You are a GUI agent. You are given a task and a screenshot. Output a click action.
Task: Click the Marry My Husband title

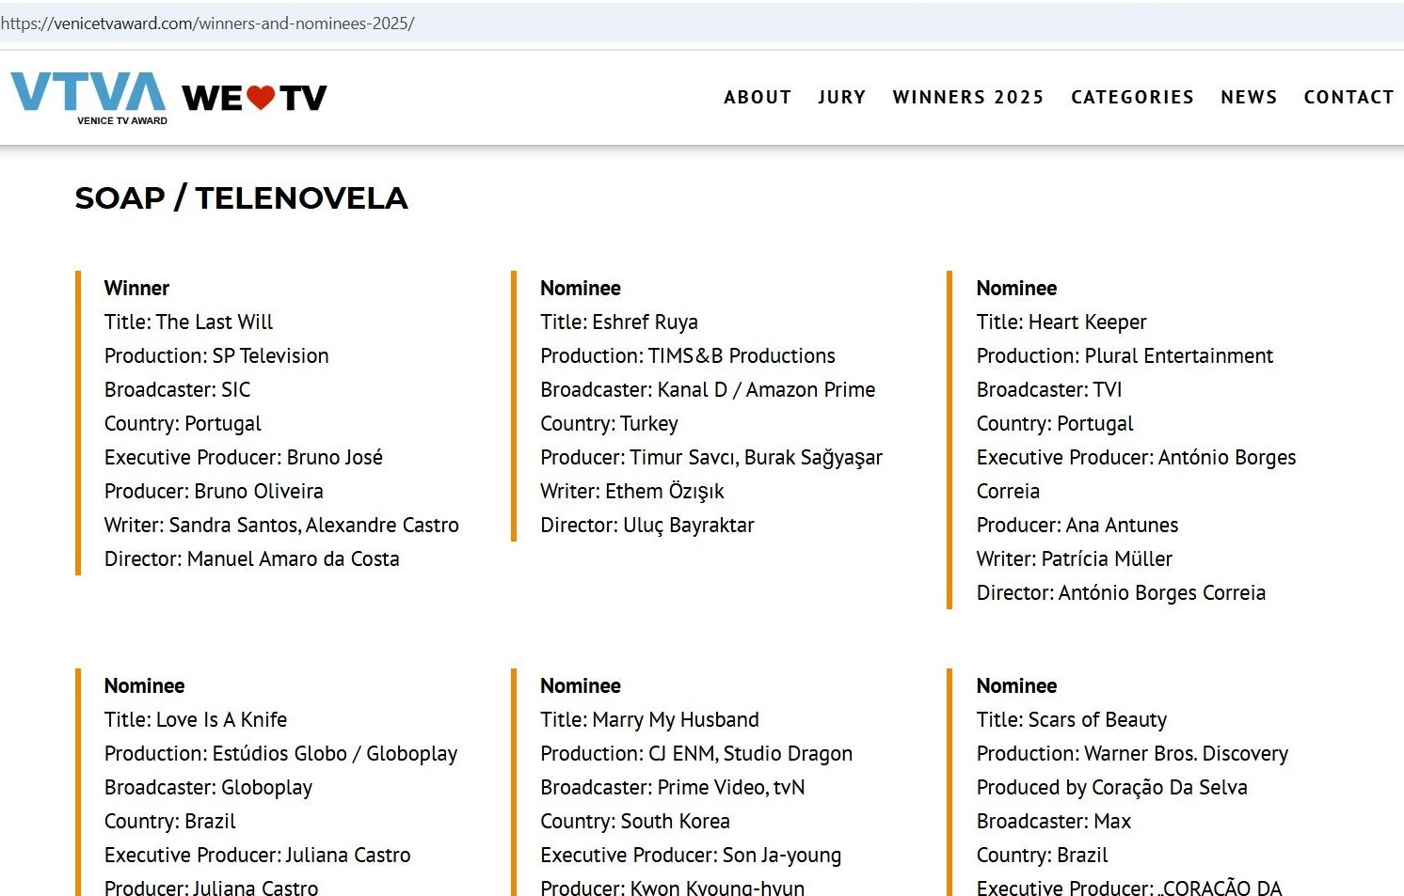(x=649, y=720)
